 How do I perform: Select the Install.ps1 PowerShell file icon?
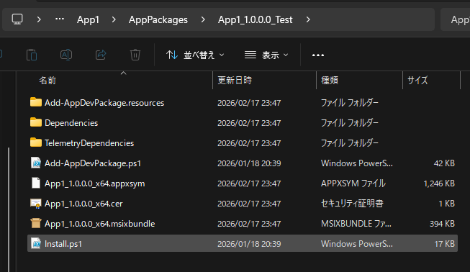point(36,243)
